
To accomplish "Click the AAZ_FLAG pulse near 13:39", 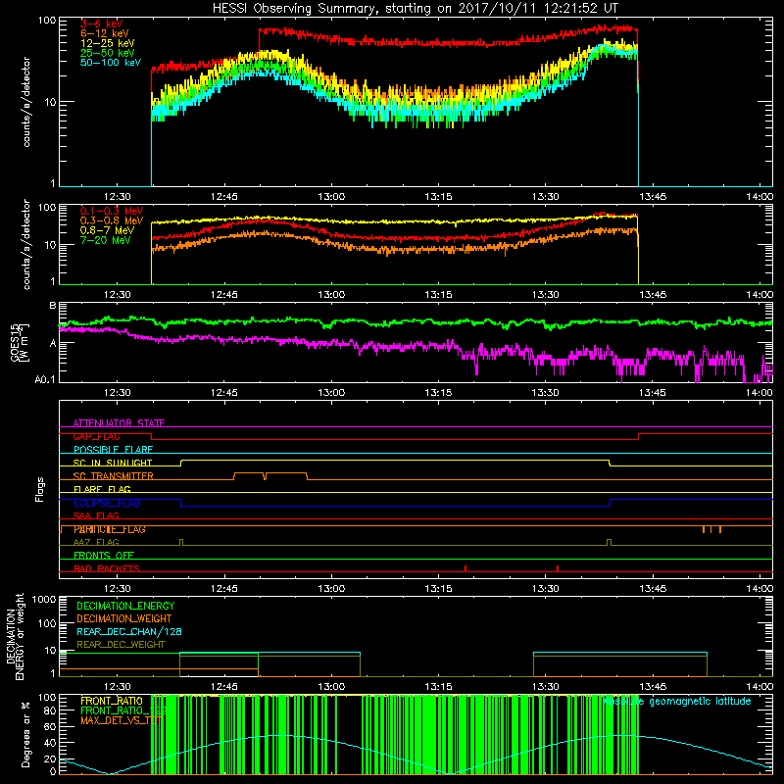I will point(609,542).
